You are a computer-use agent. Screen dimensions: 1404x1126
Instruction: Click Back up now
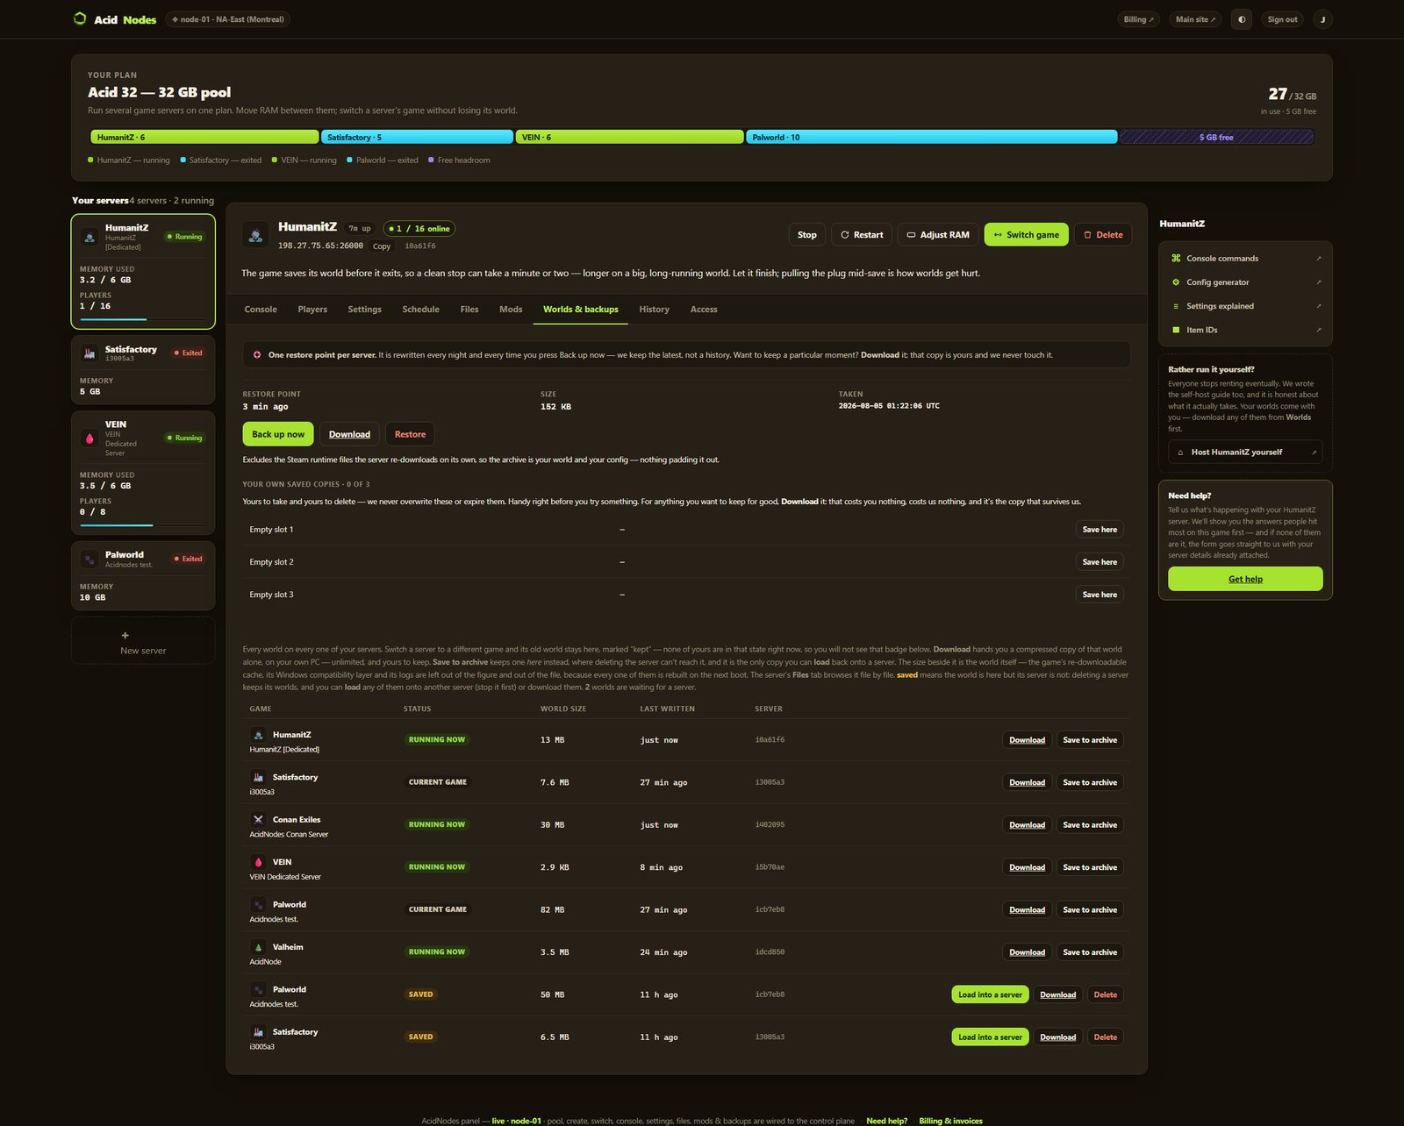coord(278,434)
